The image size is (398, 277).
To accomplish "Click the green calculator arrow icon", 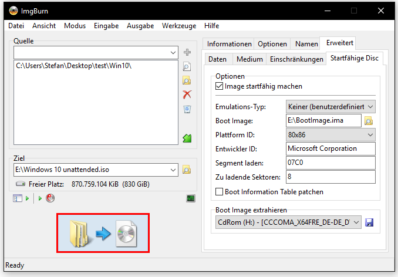I will click(187, 138).
